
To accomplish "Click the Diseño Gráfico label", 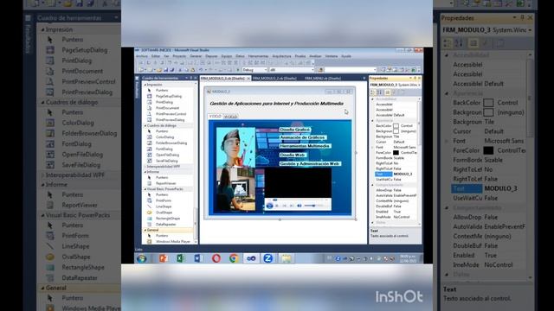I will coord(295,130).
